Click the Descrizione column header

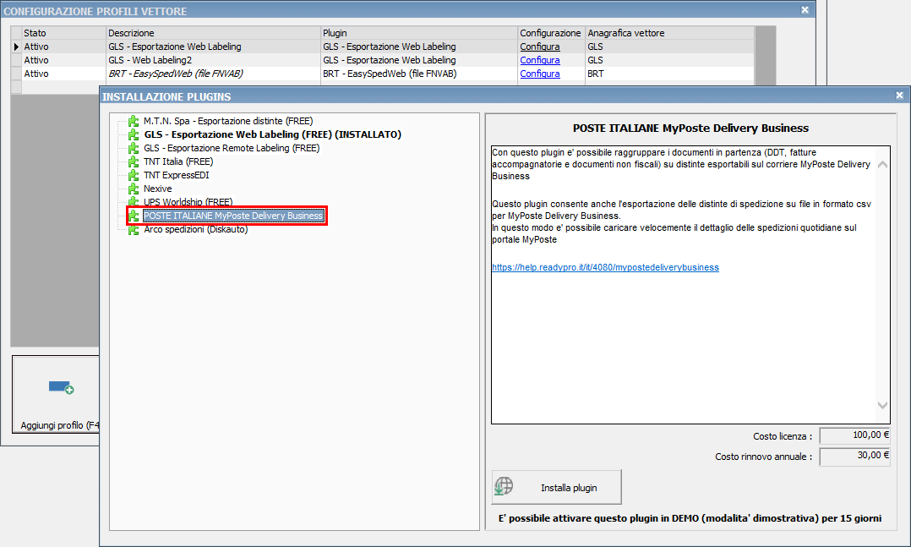click(x=213, y=33)
